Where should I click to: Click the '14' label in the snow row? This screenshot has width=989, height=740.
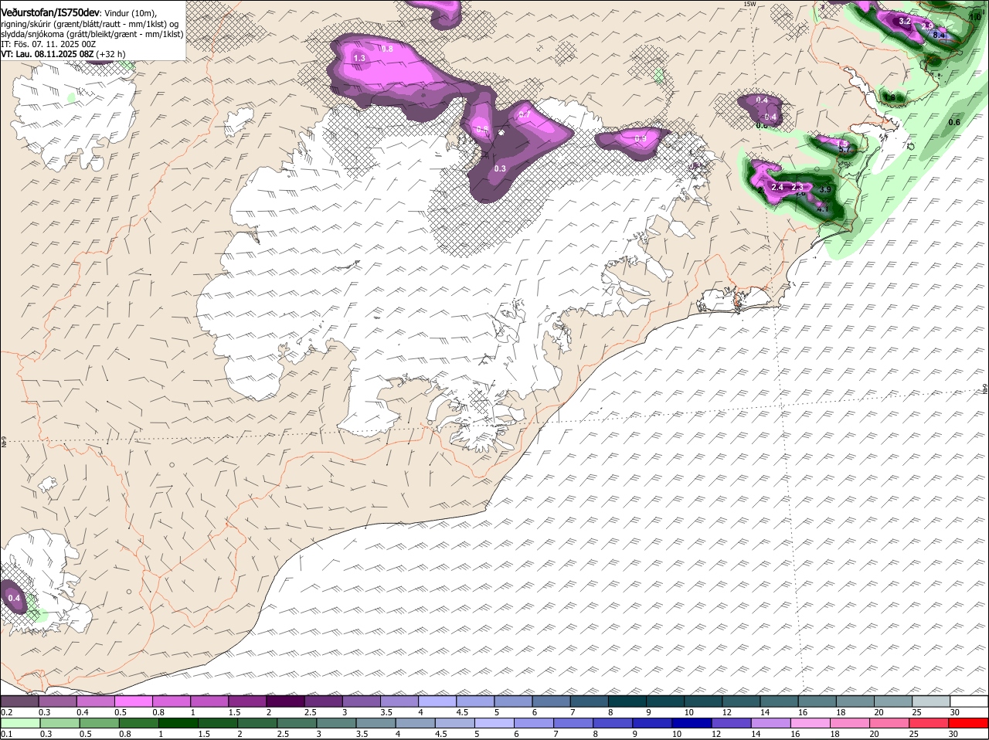coord(764,712)
